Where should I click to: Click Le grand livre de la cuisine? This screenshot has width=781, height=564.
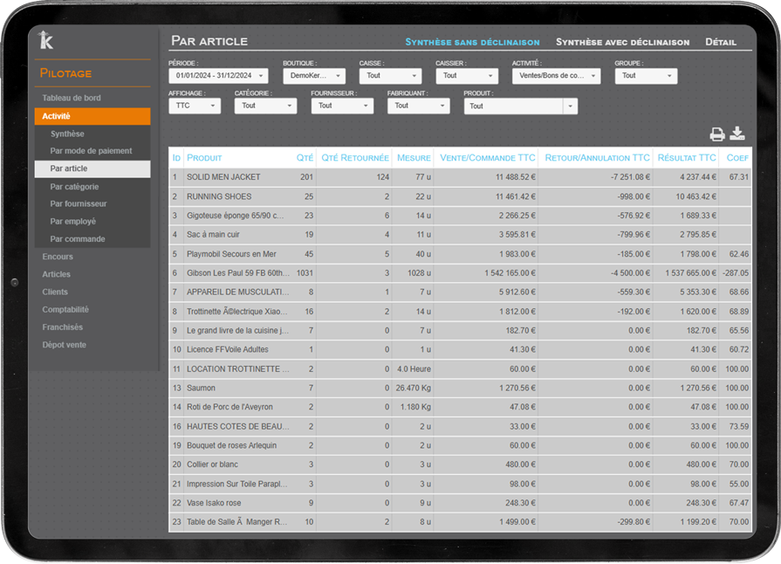[237, 331]
